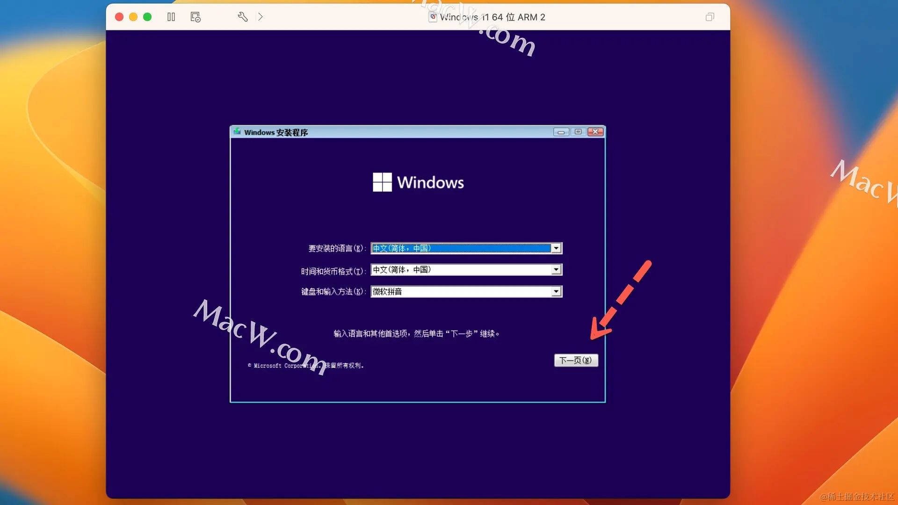Open the 键盘和输入方法 dropdown arrow
Image resolution: width=898 pixels, height=505 pixels.
(x=556, y=292)
